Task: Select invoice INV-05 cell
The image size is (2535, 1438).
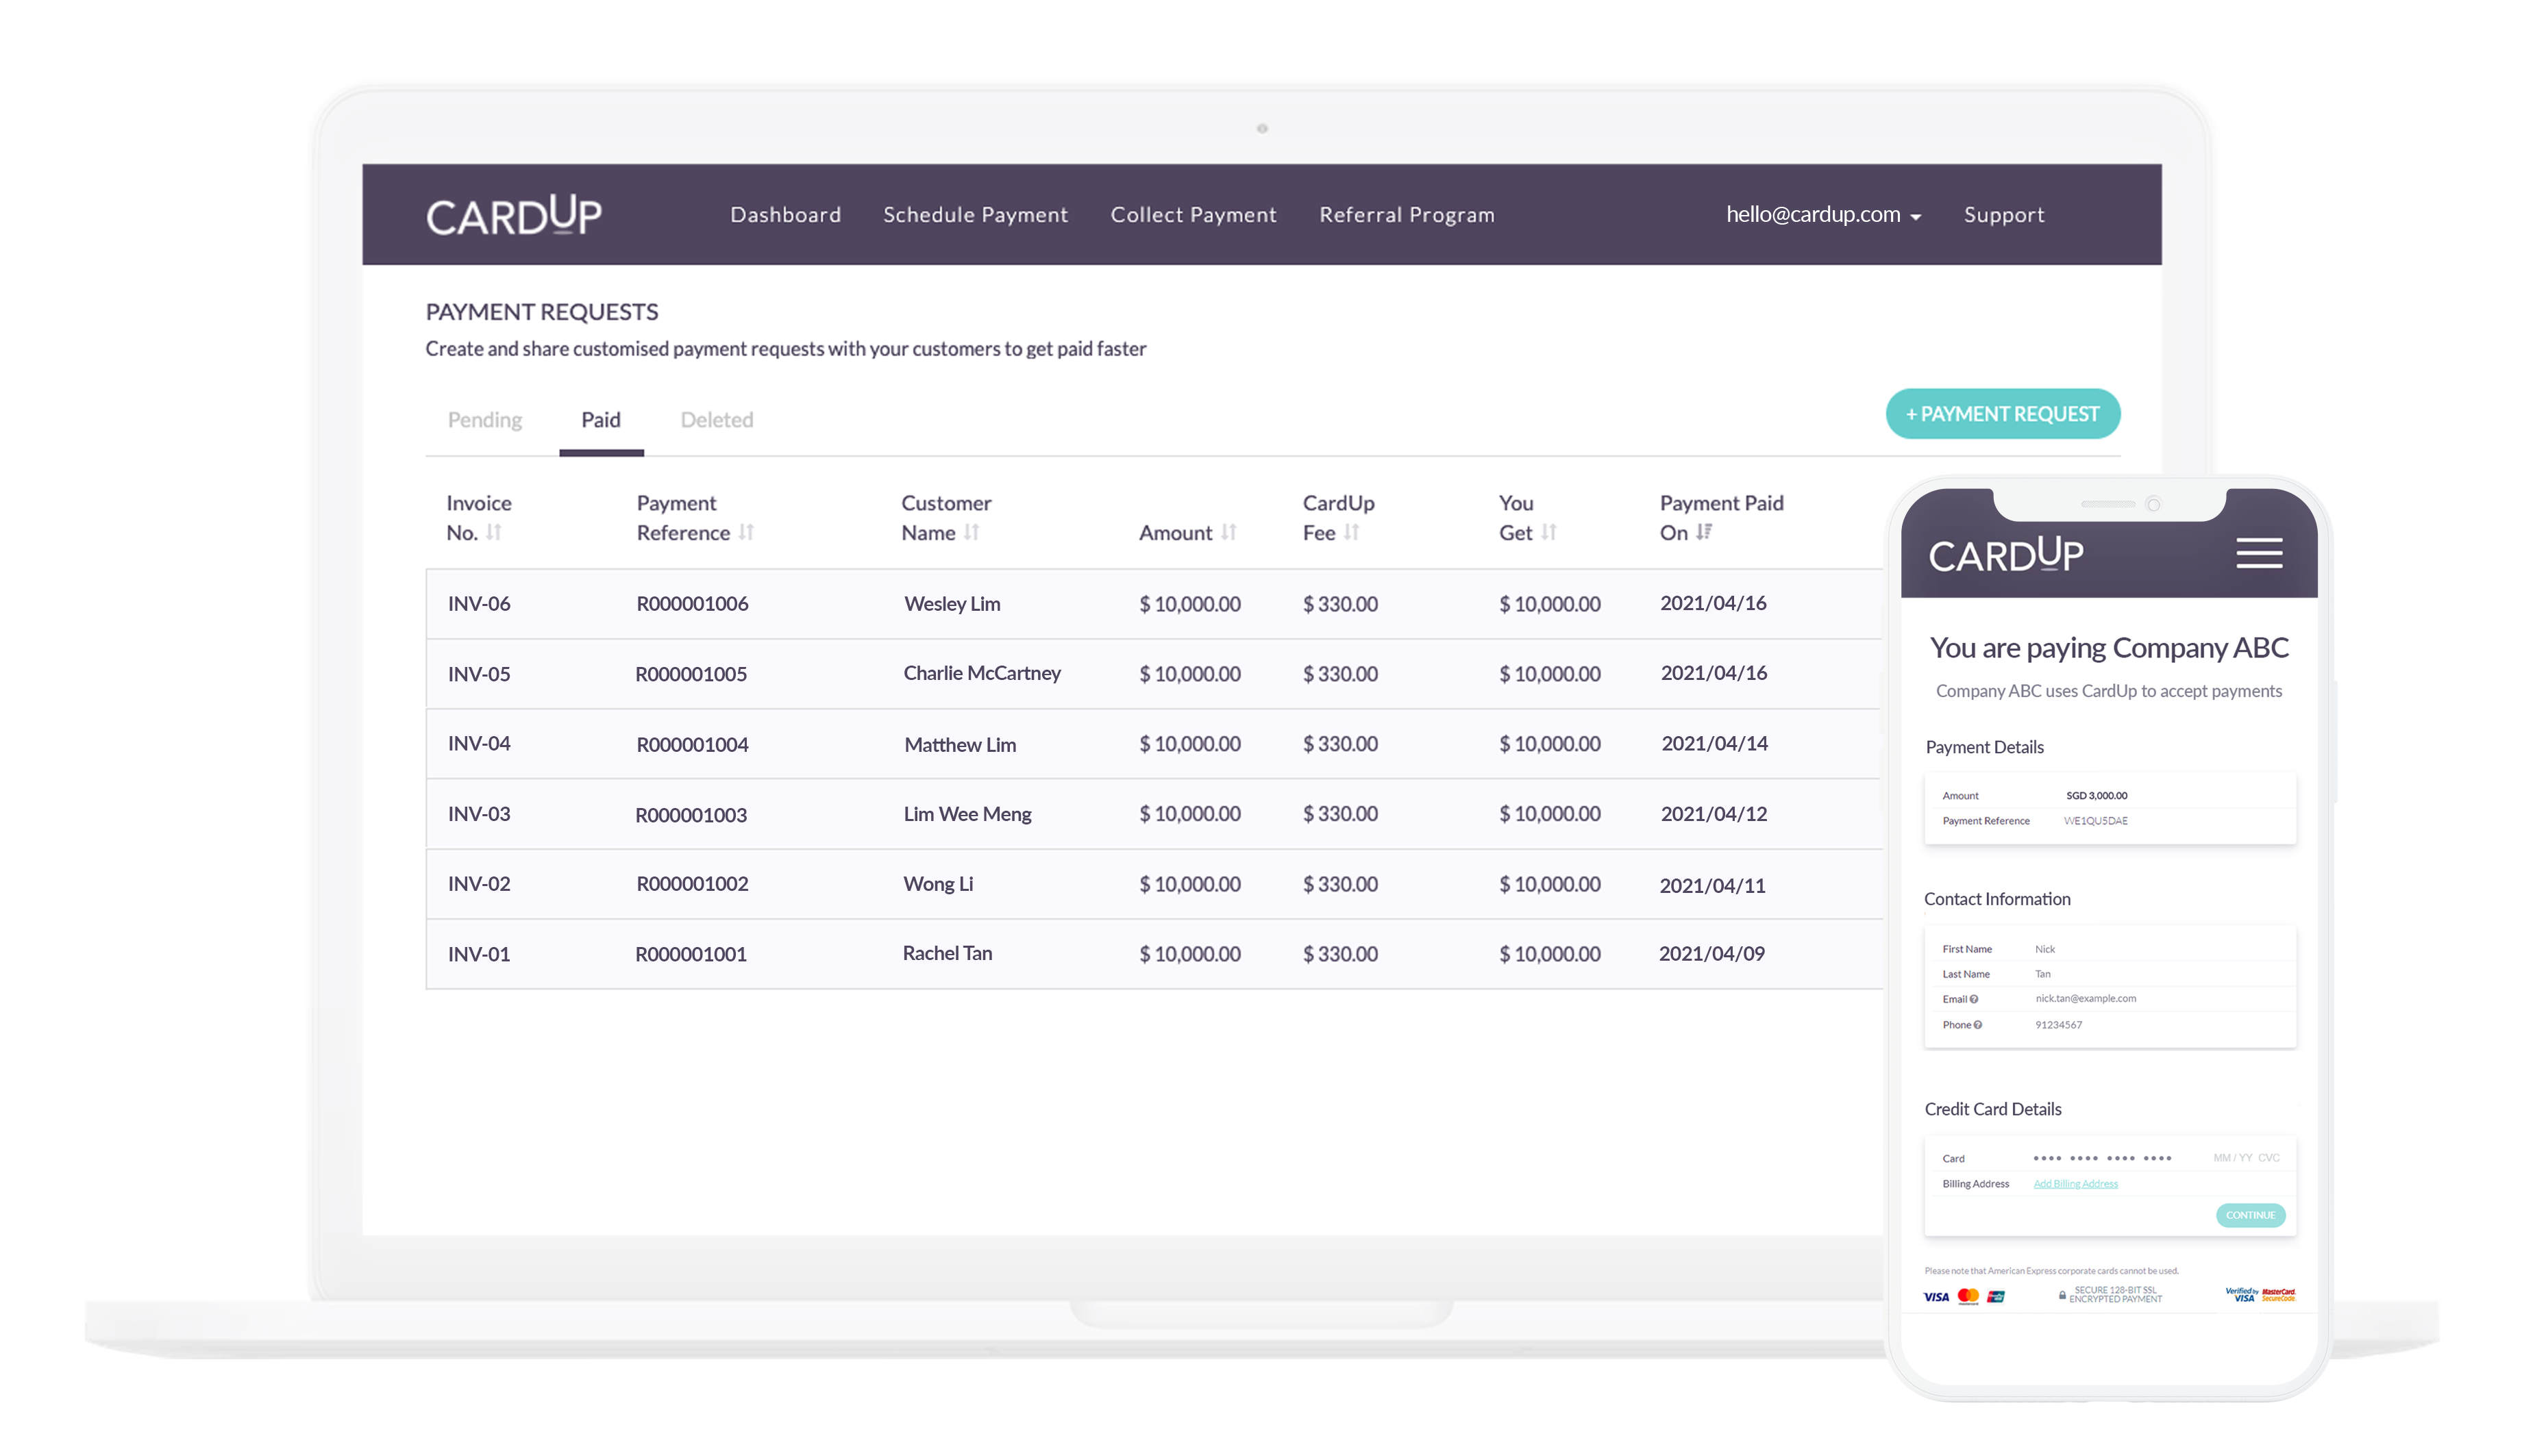Action: pyautogui.click(x=478, y=674)
